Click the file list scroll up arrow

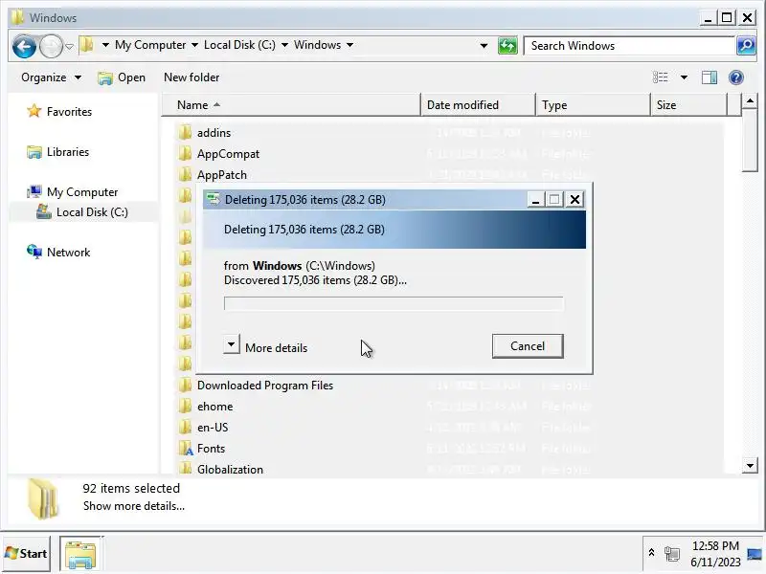pos(750,101)
